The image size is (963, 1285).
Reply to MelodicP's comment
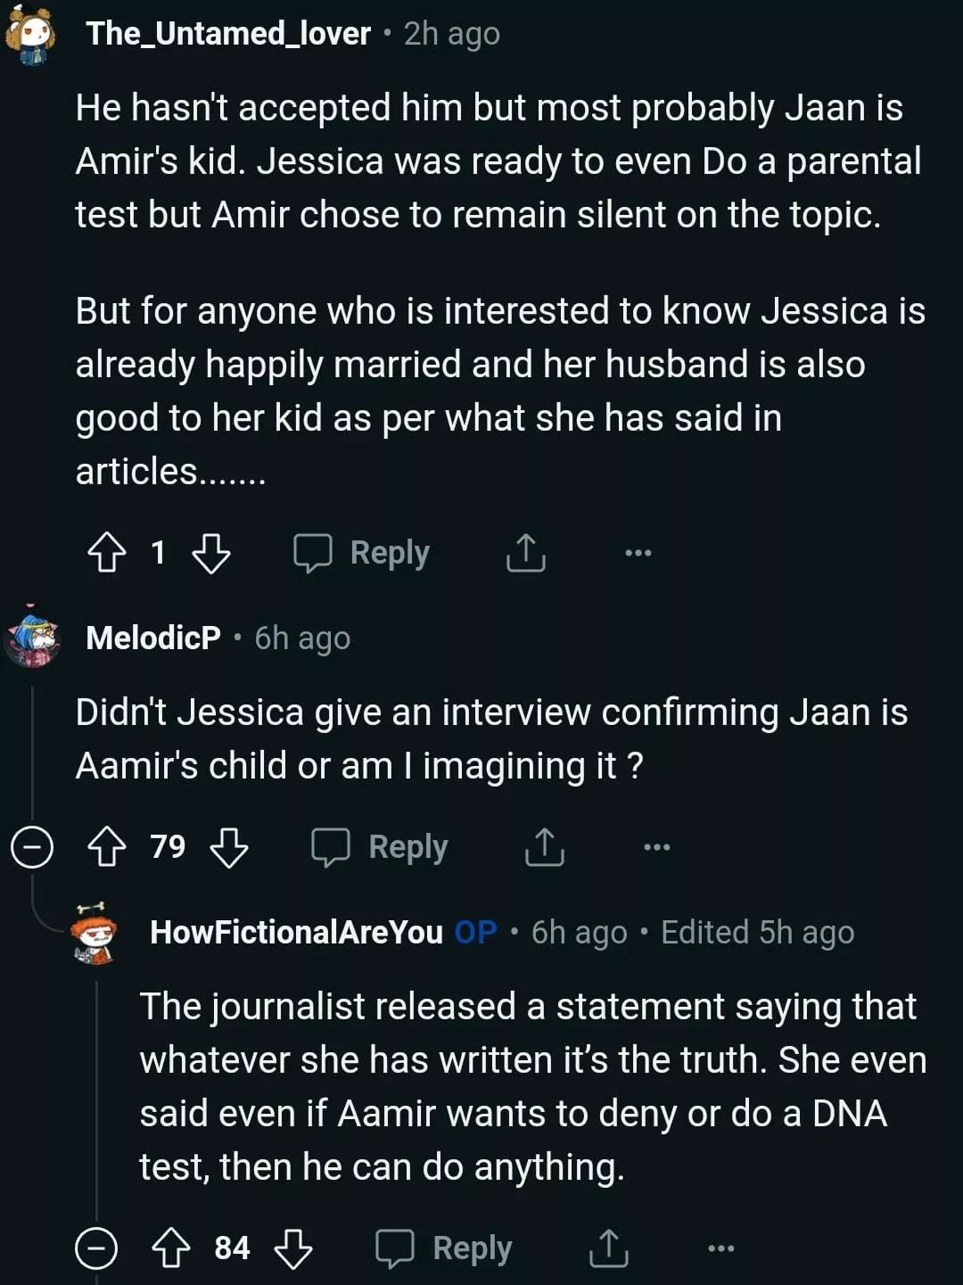click(x=381, y=847)
